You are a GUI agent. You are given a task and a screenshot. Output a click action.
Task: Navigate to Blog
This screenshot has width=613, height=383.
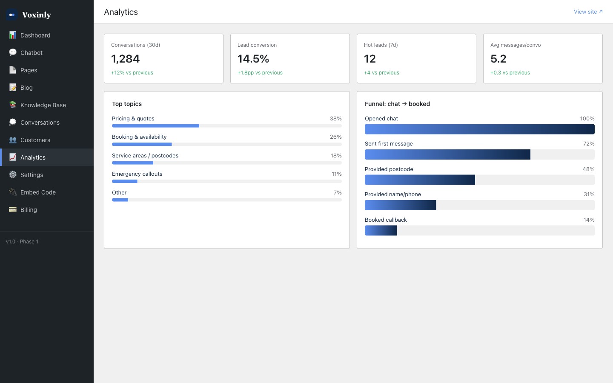pos(47,88)
